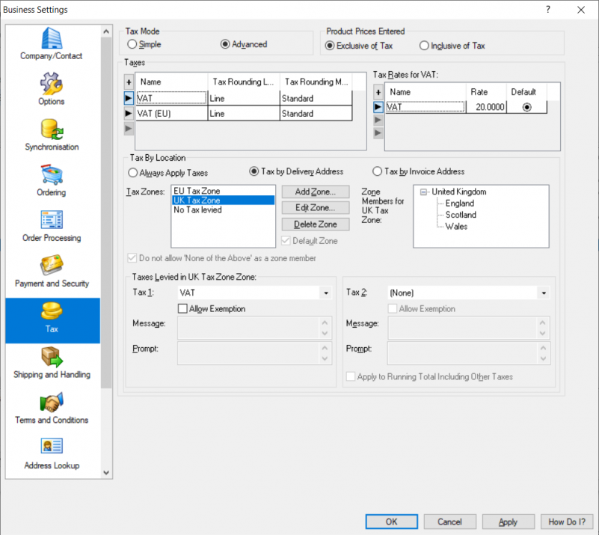599x535 pixels.
Task: Open the Synchronisation section icon
Action: tap(52, 129)
